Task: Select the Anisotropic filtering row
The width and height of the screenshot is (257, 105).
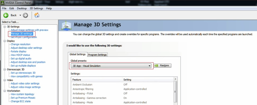Action: (x=122, y=89)
